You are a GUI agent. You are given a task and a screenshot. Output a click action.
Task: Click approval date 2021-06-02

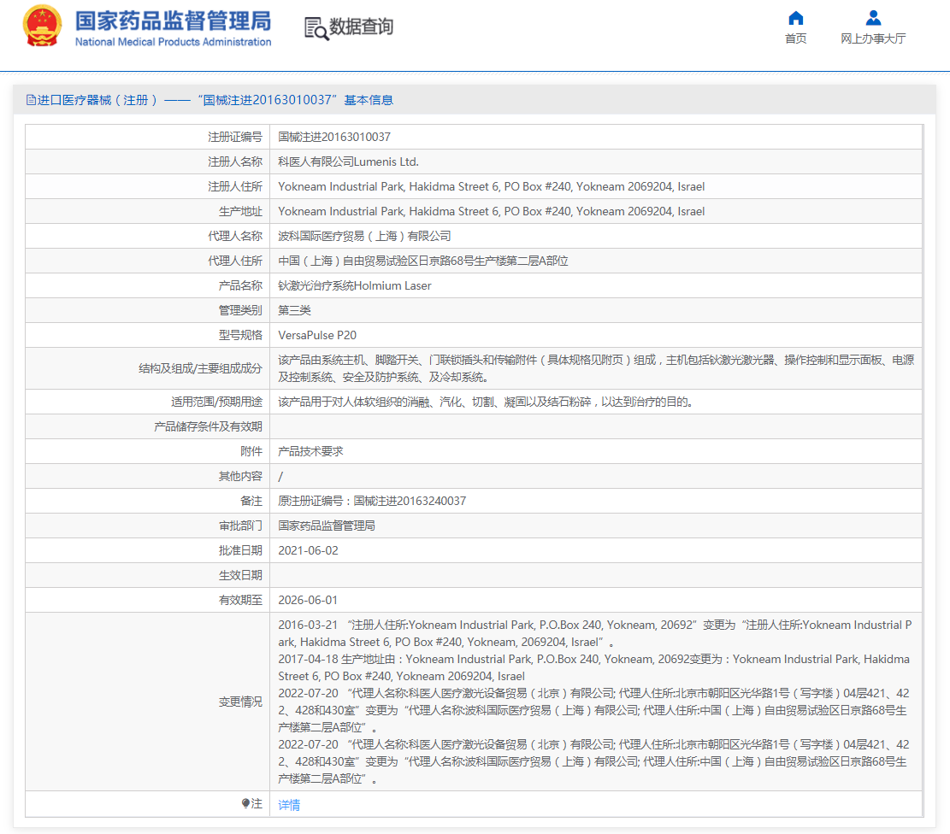[x=309, y=550]
